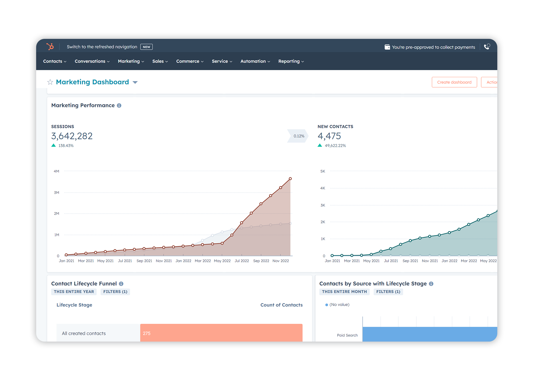The image size is (534, 381).
Task: Expand the Marketing Dashboard switcher arrow
Action: tap(135, 82)
